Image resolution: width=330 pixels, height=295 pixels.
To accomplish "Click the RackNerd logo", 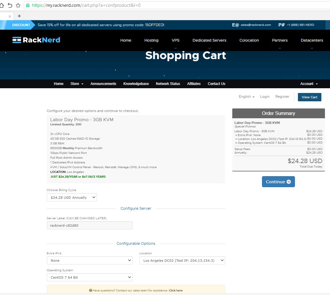I will click(36, 40).
